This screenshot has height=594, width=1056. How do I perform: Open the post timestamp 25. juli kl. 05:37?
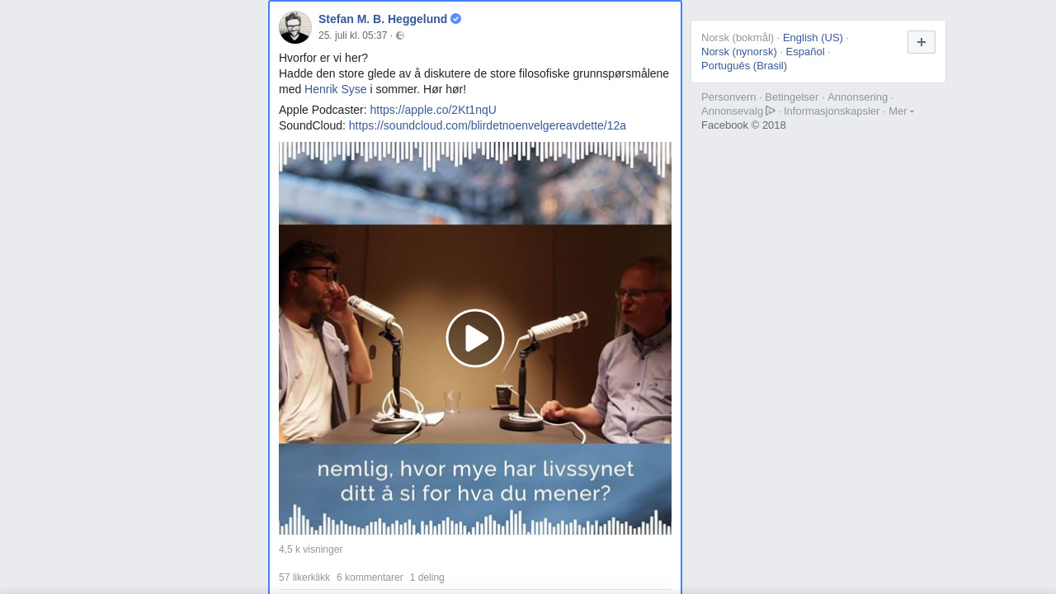click(352, 35)
